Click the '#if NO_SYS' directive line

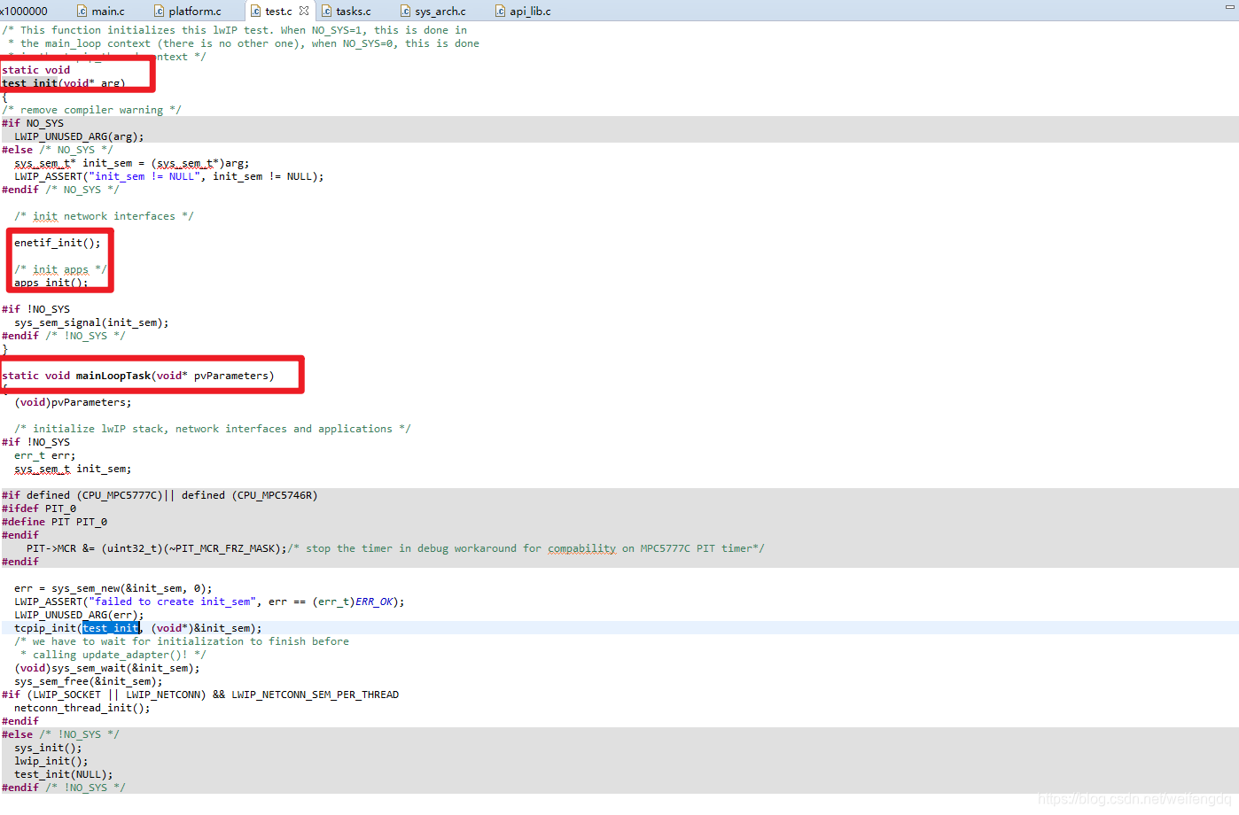coord(33,123)
